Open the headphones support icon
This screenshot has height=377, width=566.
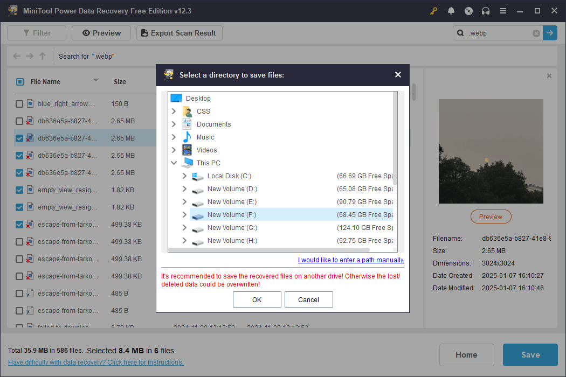pyautogui.click(x=486, y=11)
